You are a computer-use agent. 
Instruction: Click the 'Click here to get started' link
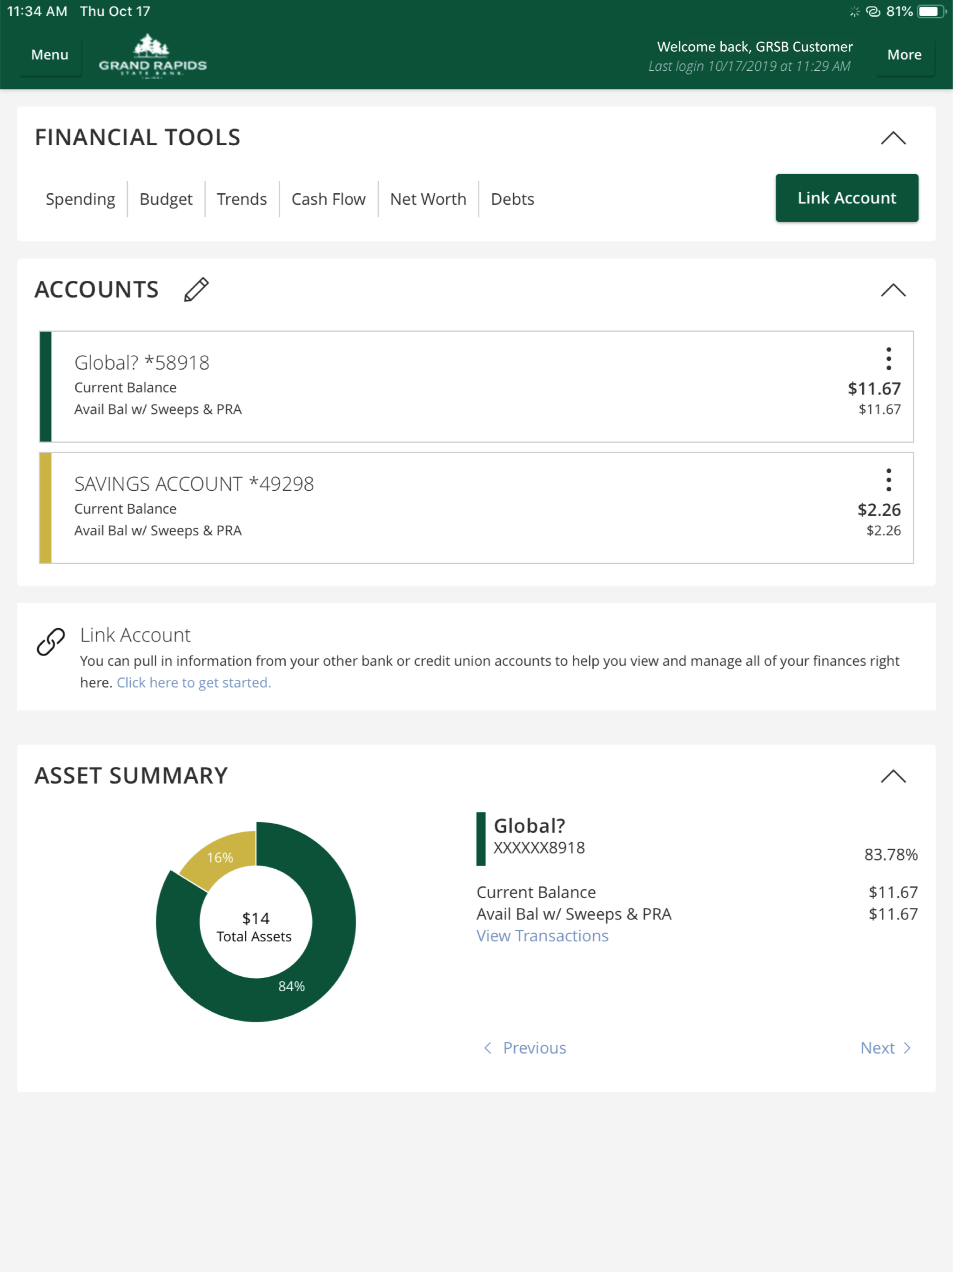(194, 683)
